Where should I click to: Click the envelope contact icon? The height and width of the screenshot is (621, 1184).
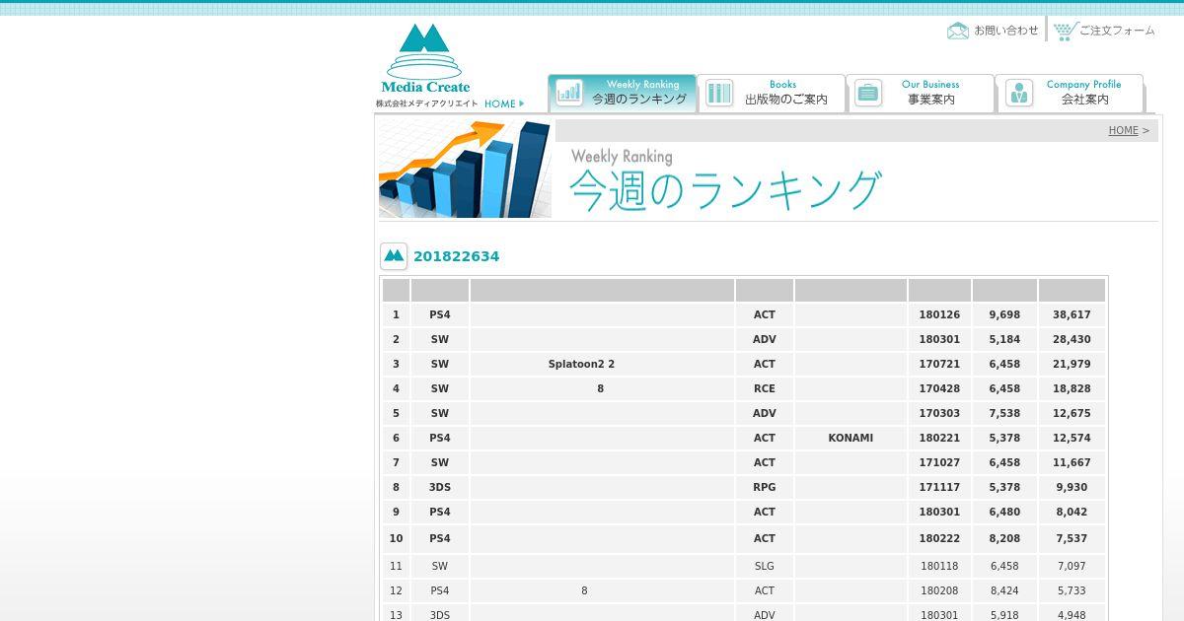pyautogui.click(x=957, y=31)
